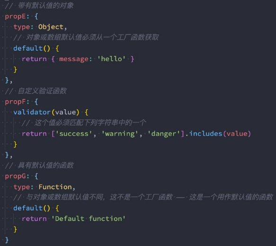Click the 'hello' string literal
Screen dimensions: 276x246
click(111, 59)
